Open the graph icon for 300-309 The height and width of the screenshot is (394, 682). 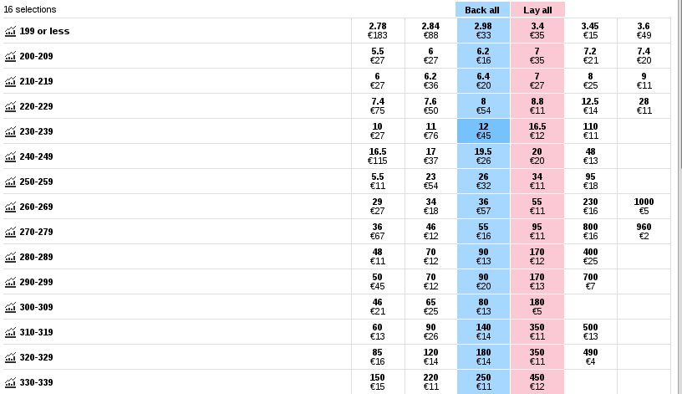point(10,307)
